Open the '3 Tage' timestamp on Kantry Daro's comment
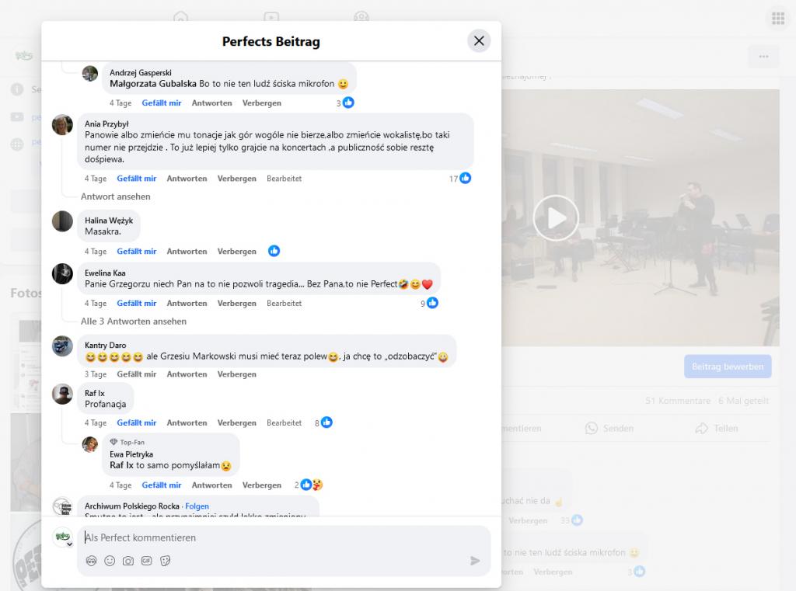The width and height of the screenshot is (796, 591). pos(96,374)
